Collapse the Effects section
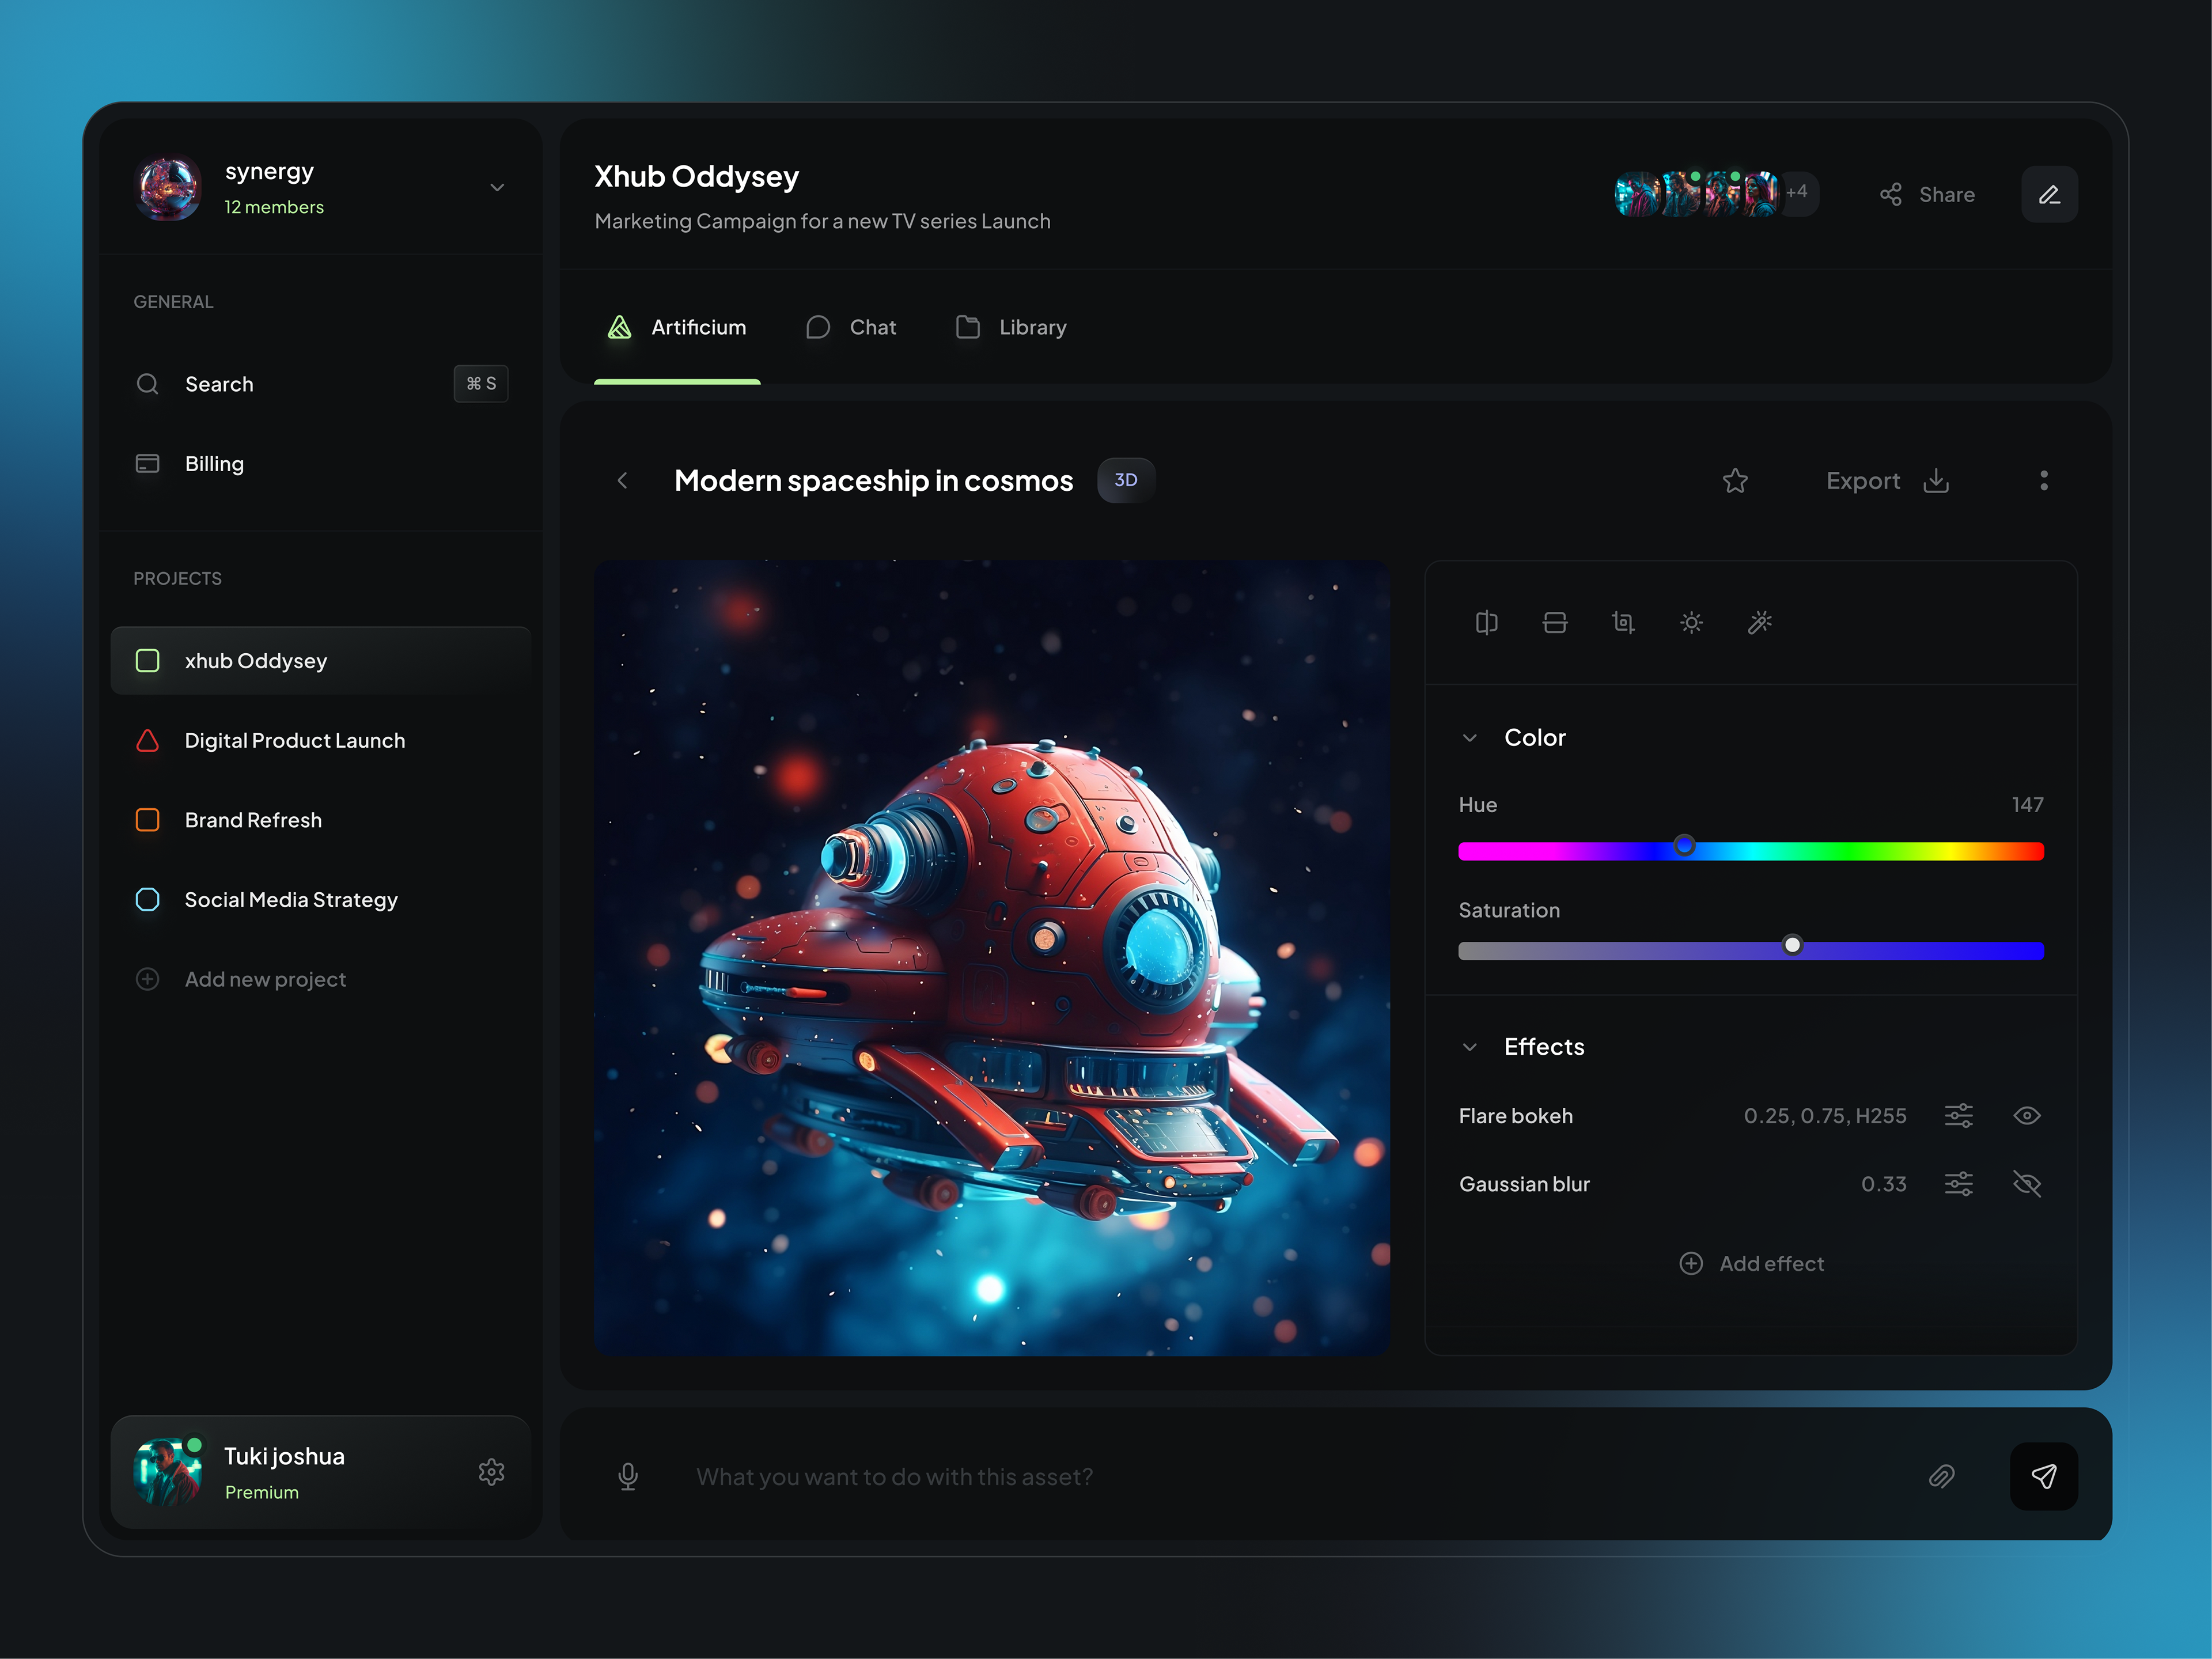2212x1659 pixels. coord(1470,1047)
